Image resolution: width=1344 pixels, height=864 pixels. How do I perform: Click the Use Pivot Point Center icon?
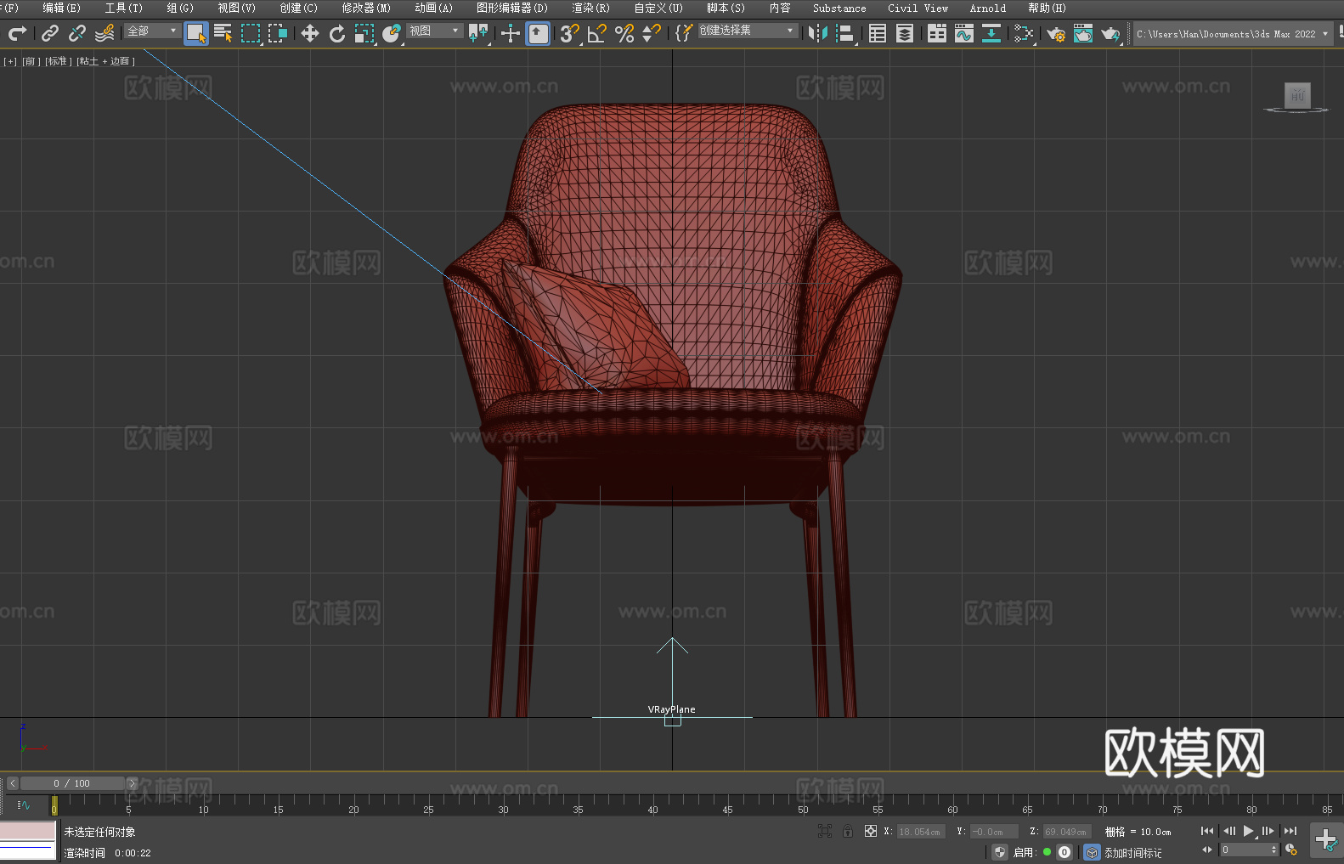click(x=478, y=33)
